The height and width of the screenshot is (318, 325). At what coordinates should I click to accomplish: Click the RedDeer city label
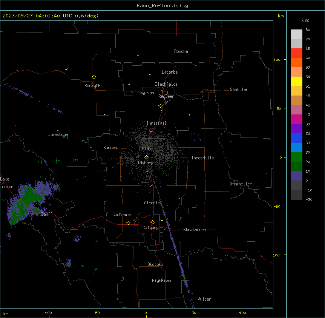pyautogui.click(x=166, y=96)
